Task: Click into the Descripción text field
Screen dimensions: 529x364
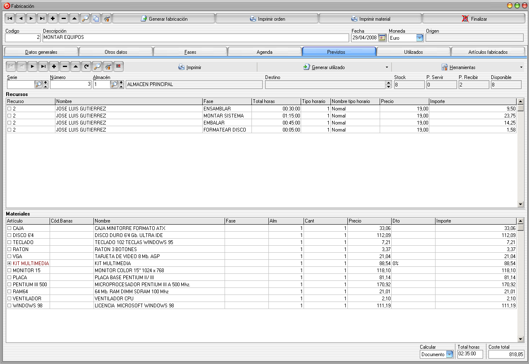Action: point(194,38)
